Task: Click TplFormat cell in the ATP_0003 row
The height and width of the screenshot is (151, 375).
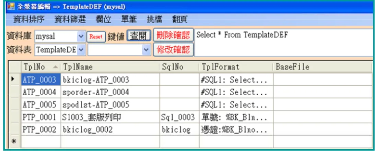Action: 236,79
